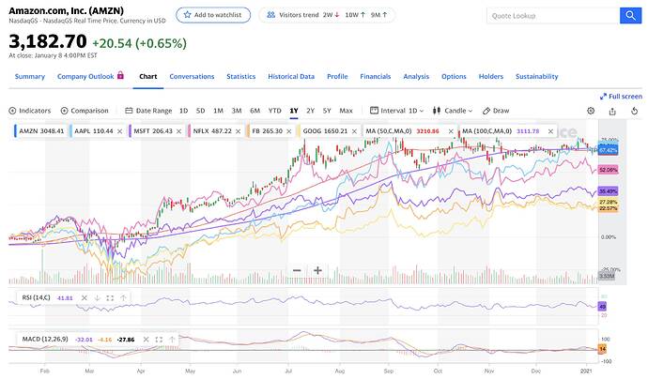Remove the NFLX comparison
Viewport: 648px width, 379px height.
pos(238,131)
